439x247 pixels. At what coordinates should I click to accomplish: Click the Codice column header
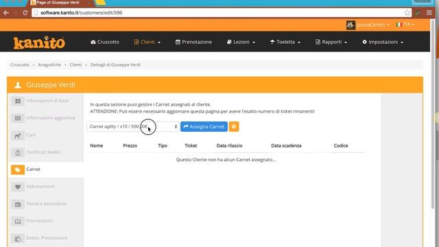[x=341, y=145]
